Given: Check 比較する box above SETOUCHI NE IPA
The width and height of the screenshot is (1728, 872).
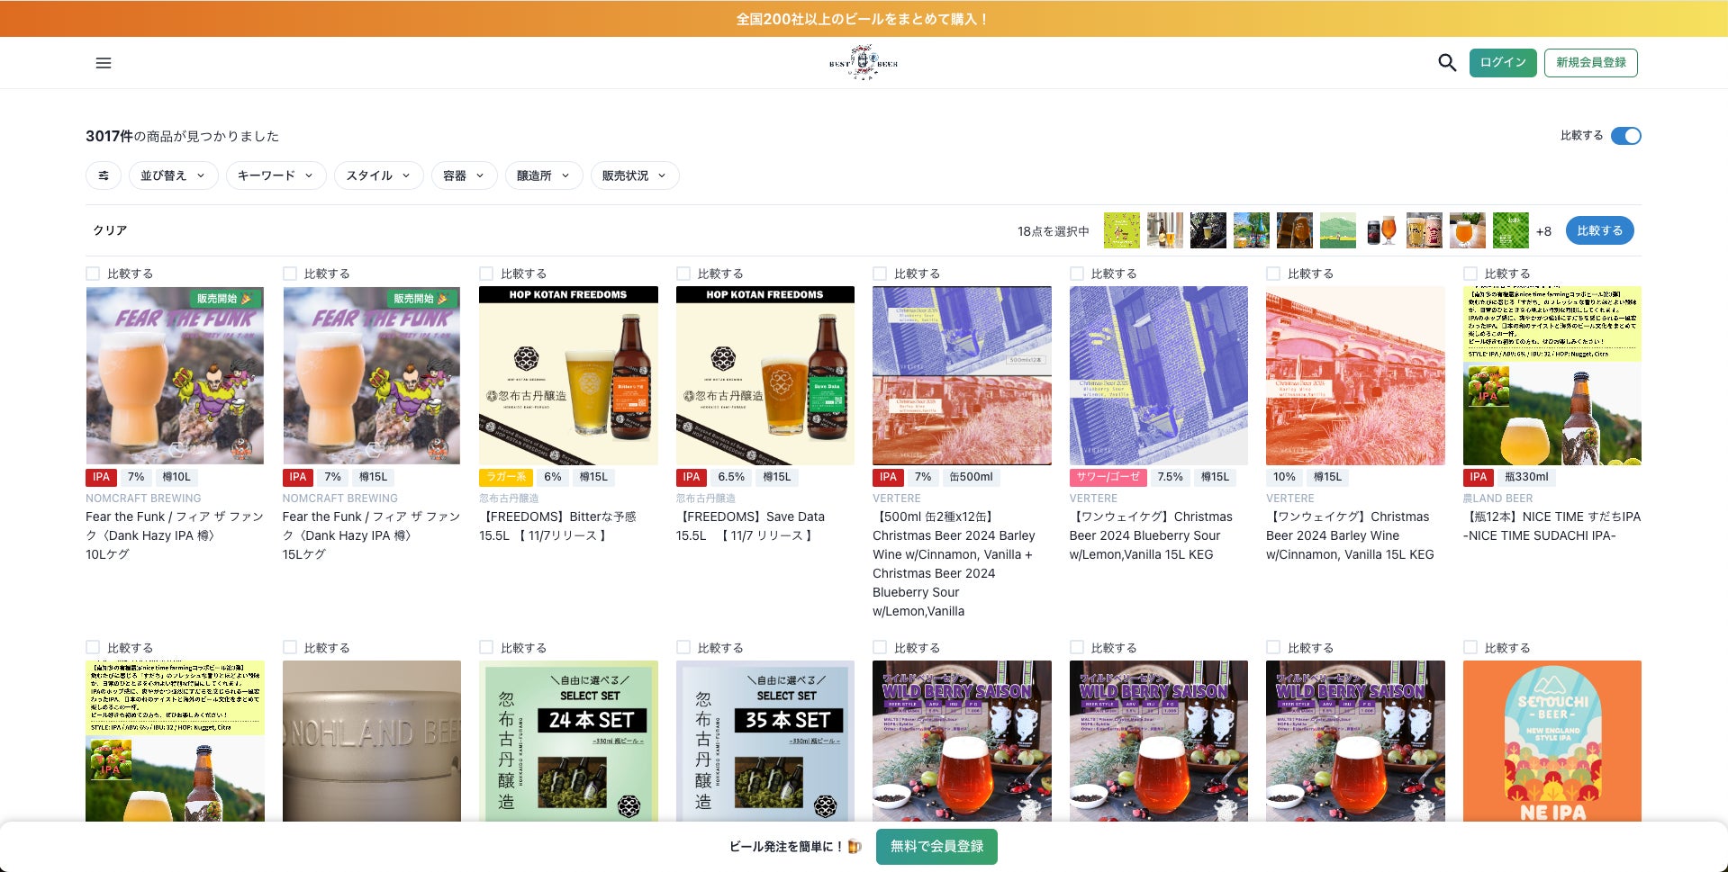Looking at the screenshot, I should tap(1470, 648).
